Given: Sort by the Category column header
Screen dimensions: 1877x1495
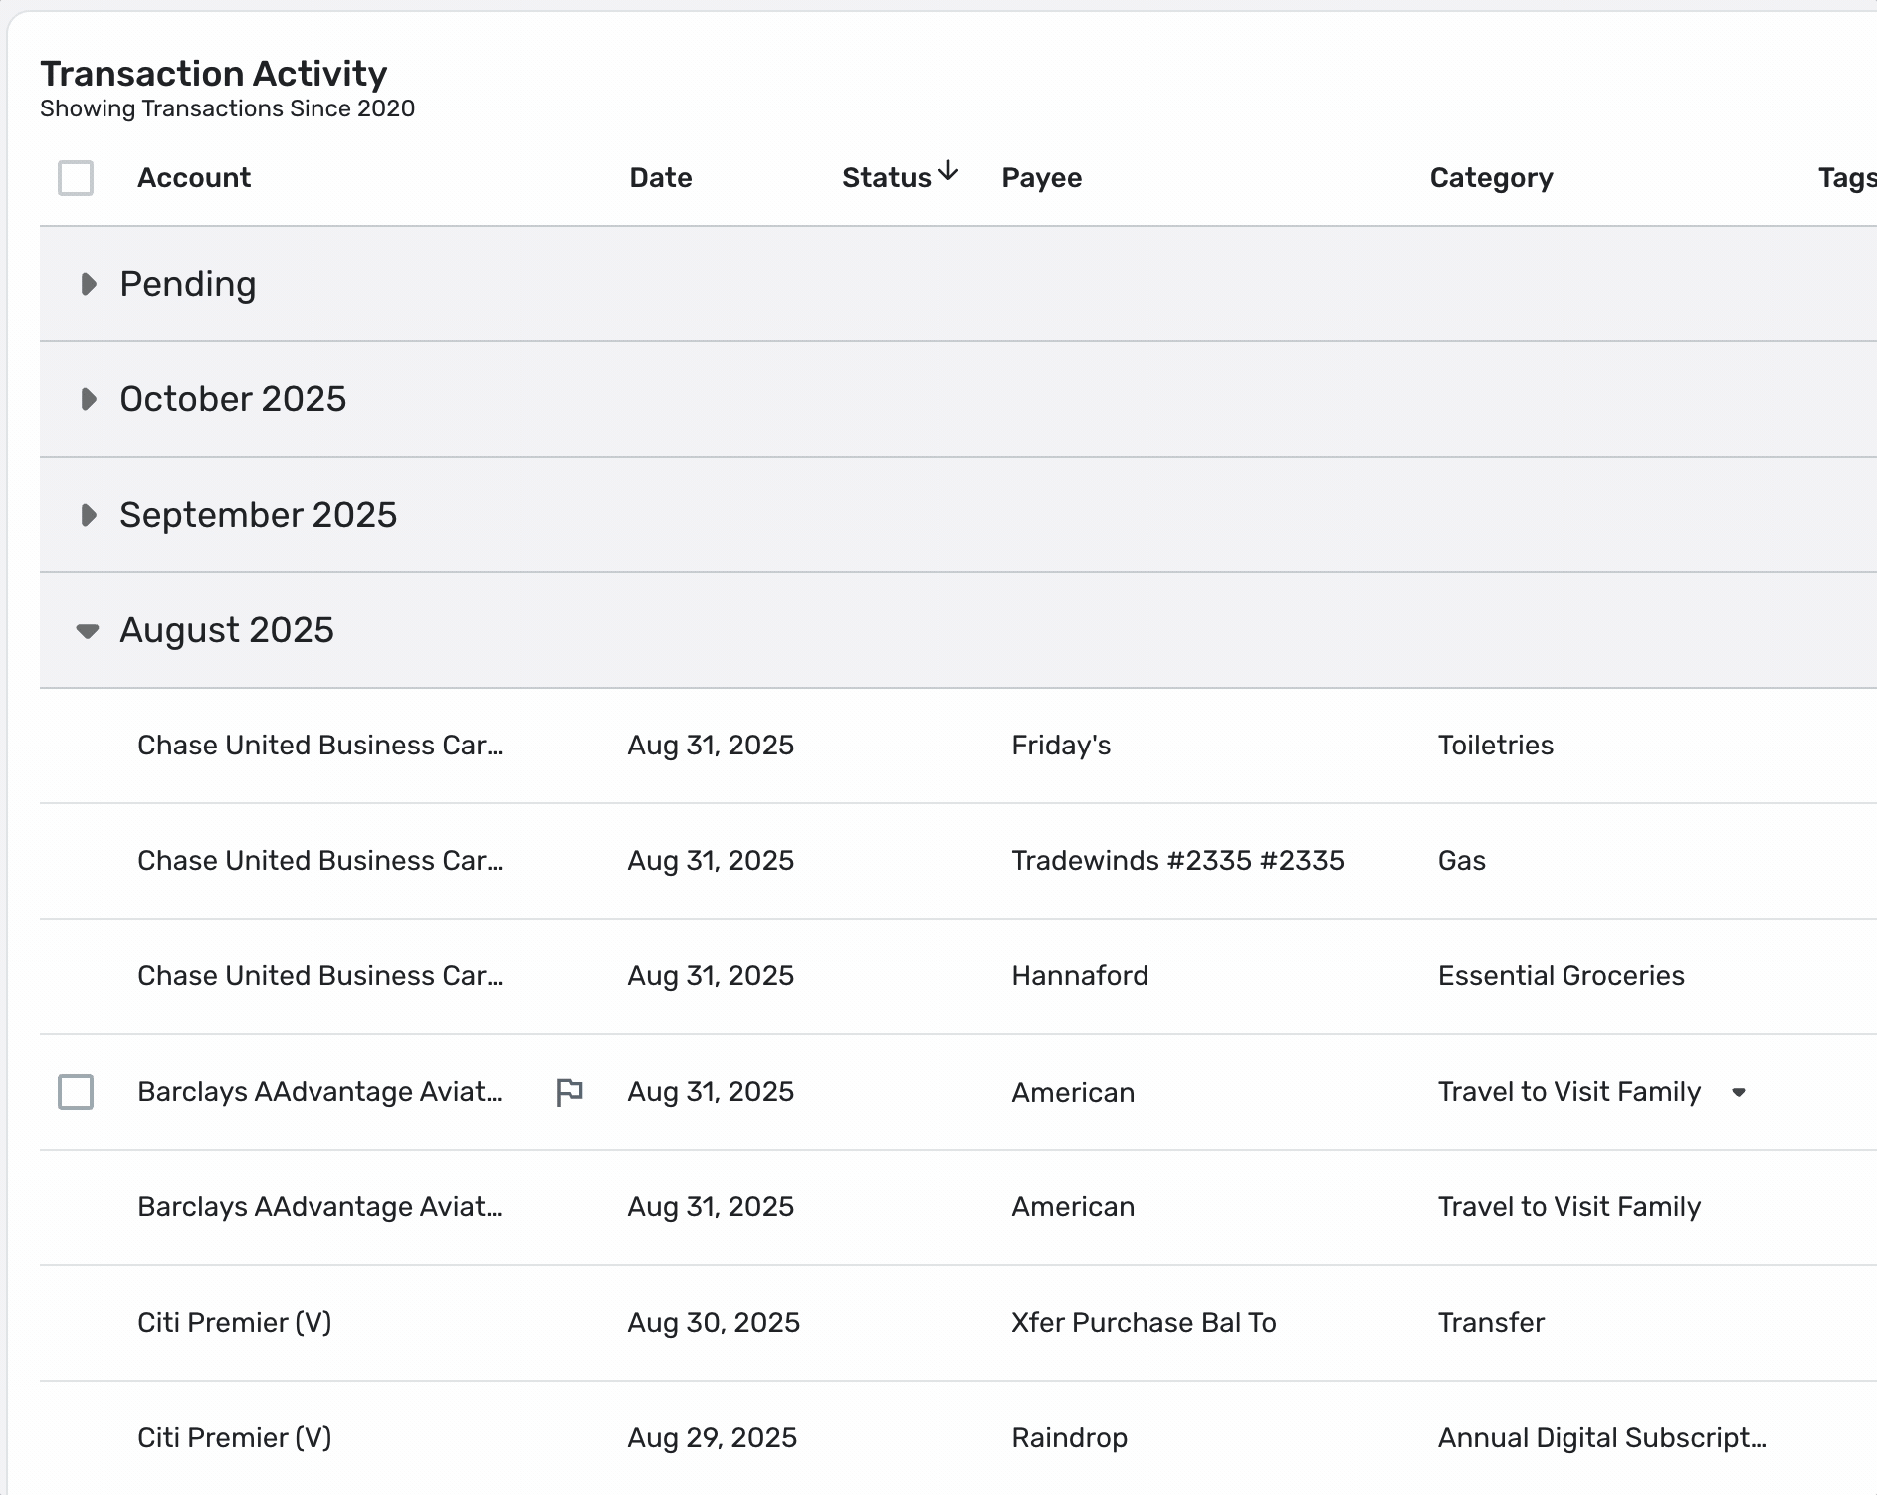Looking at the screenshot, I should pyautogui.click(x=1491, y=178).
